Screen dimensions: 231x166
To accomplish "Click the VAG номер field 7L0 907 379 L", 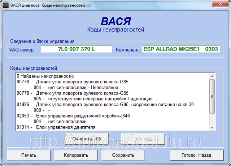I will pos(77,49).
